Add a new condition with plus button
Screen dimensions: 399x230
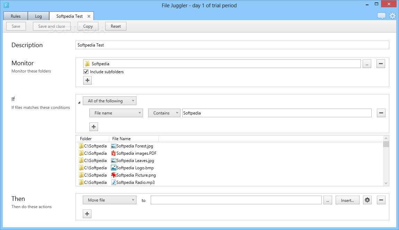coord(94,127)
